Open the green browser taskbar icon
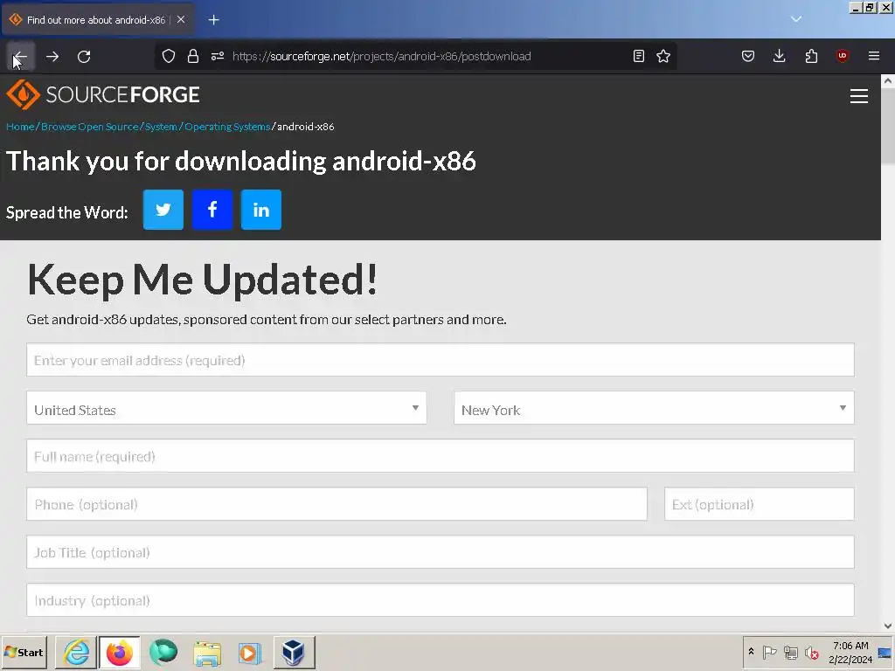The width and height of the screenshot is (895, 671). pyautogui.click(x=163, y=652)
